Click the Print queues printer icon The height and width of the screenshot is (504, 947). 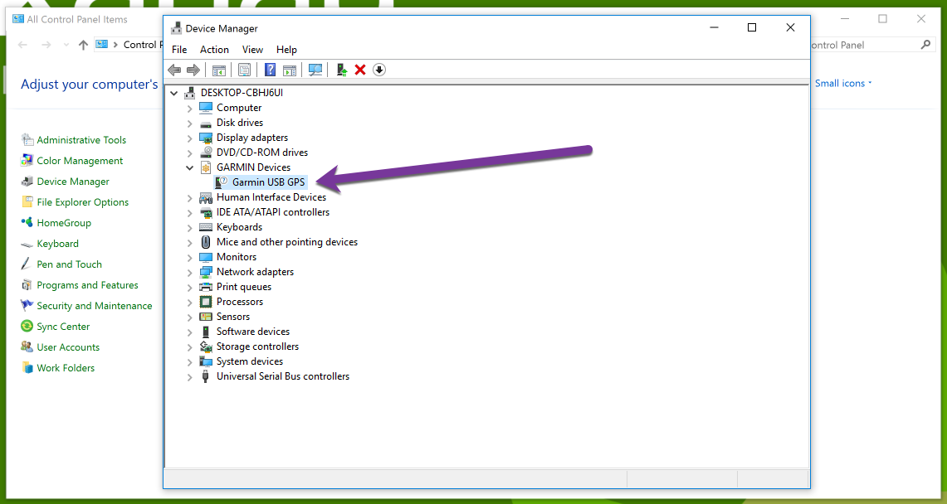(206, 287)
